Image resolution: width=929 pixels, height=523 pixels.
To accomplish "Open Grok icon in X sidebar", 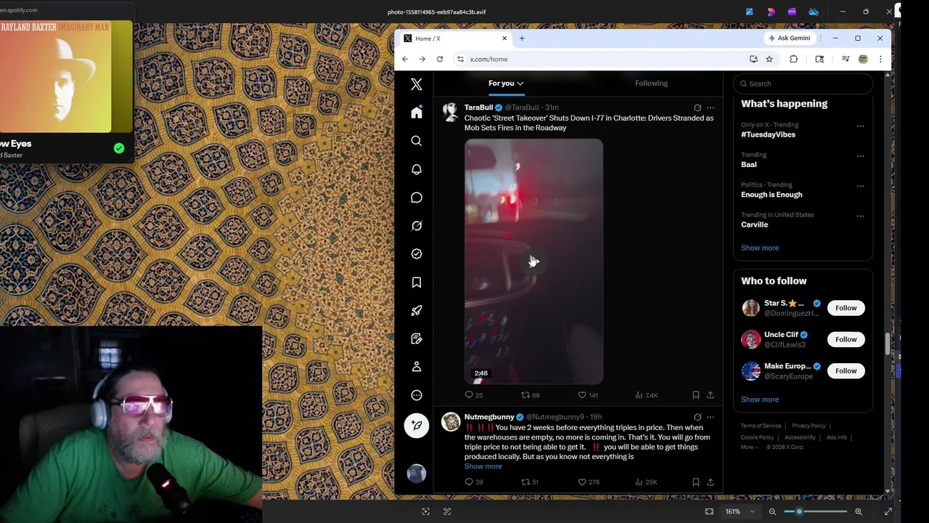I will click(x=417, y=226).
